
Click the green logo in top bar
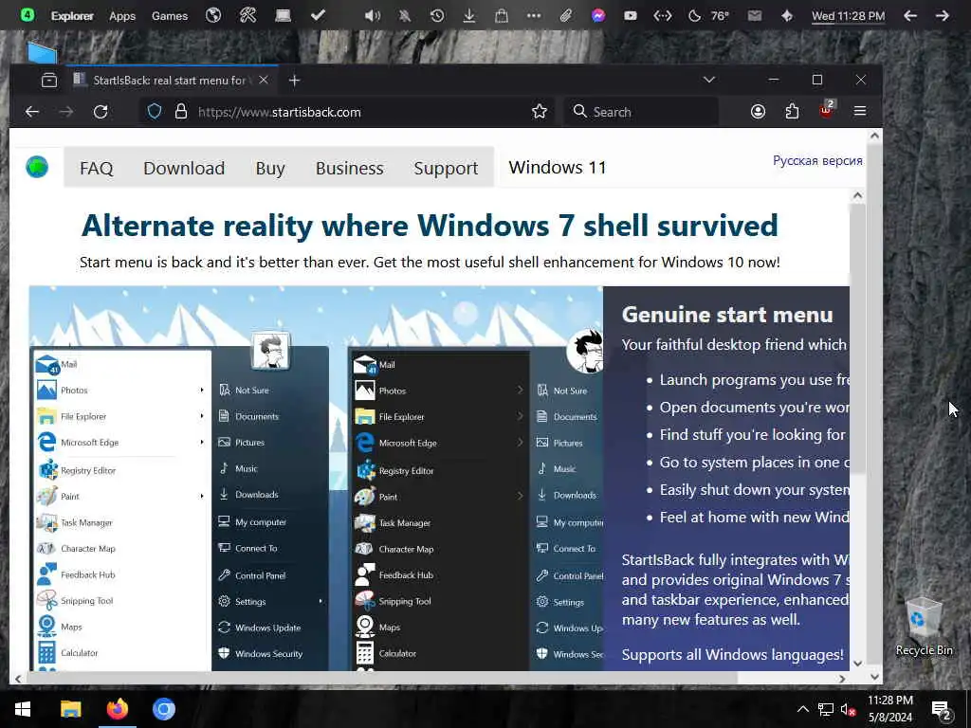pos(27,15)
